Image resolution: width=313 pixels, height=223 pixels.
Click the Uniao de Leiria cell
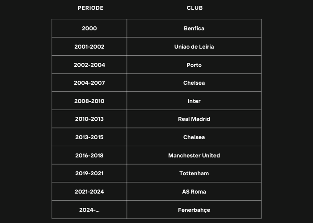(x=194, y=46)
